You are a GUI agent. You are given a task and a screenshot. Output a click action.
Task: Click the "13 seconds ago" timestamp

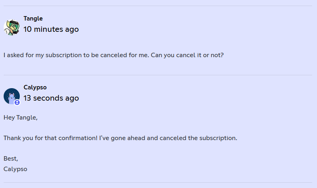point(51,98)
